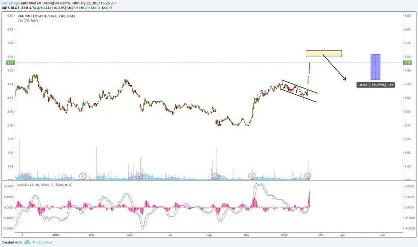
Task: Click the 'MACD (12, 26, close, 9, false, true)' label
Action: pos(45,185)
